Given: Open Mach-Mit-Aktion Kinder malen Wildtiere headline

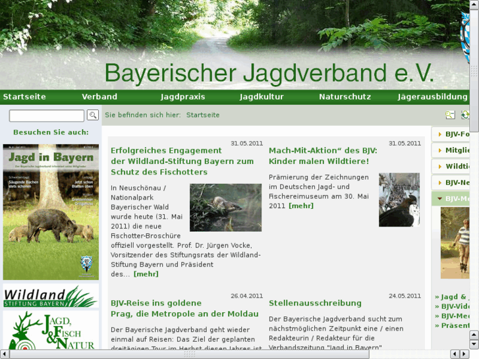Looking at the screenshot, I should pos(323,156).
